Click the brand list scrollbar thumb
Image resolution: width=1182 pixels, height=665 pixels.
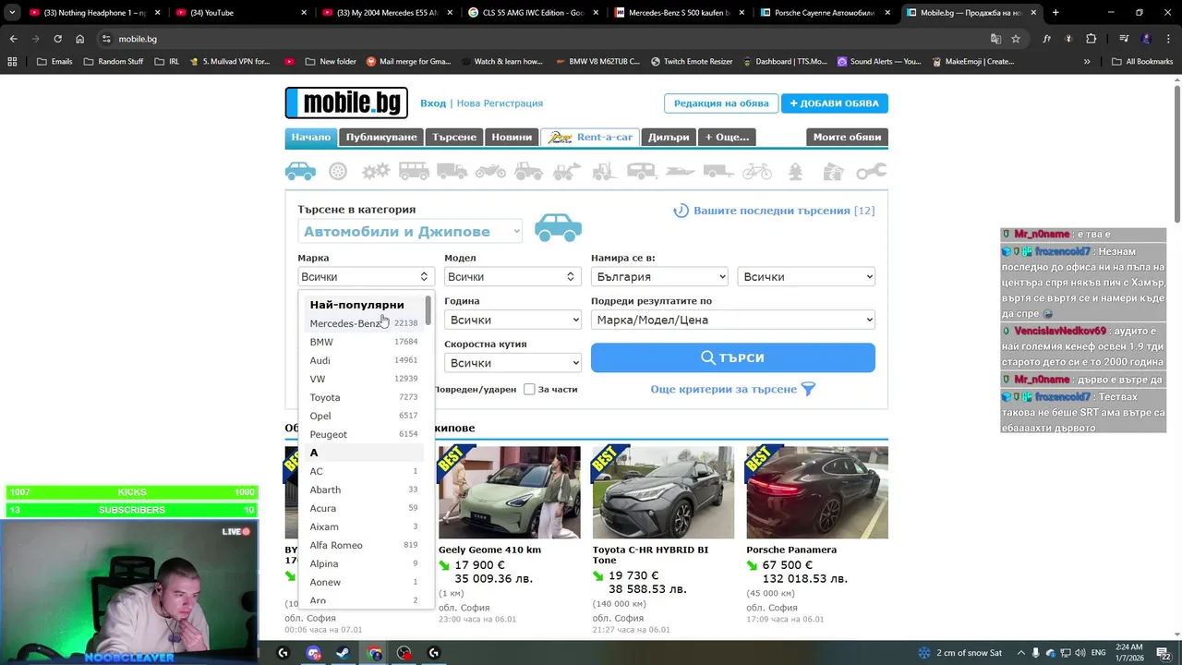pyautogui.click(x=428, y=310)
